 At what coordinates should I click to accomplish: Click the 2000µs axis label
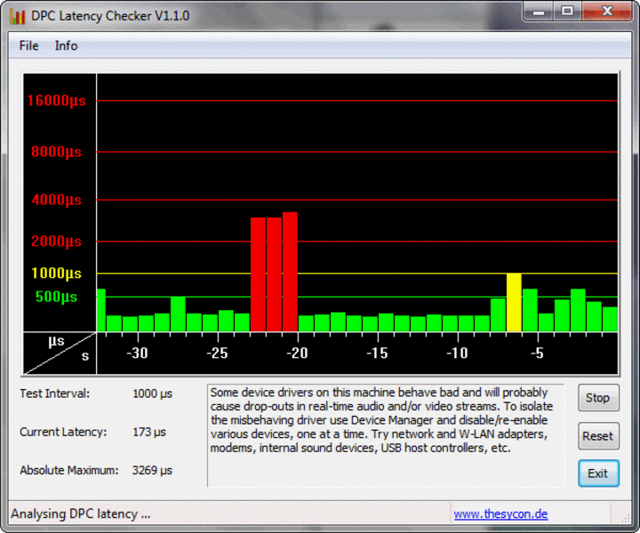(56, 241)
